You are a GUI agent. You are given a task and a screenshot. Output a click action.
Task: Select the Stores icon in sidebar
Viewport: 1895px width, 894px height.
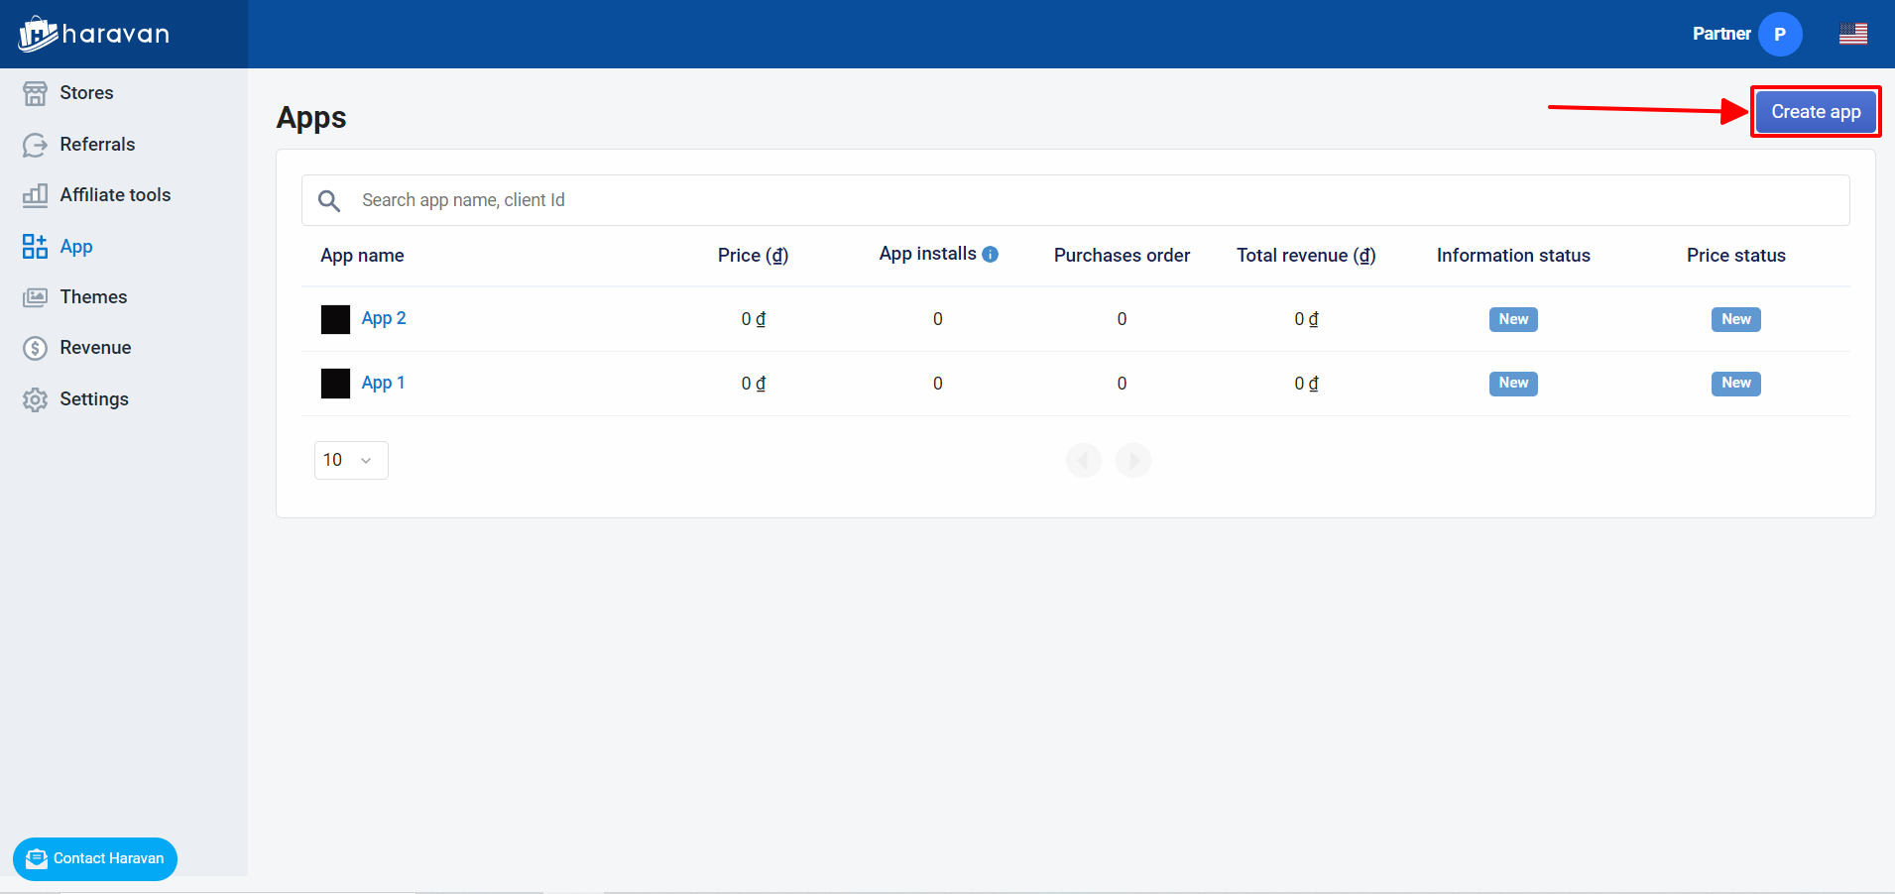pyautogui.click(x=35, y=92)
